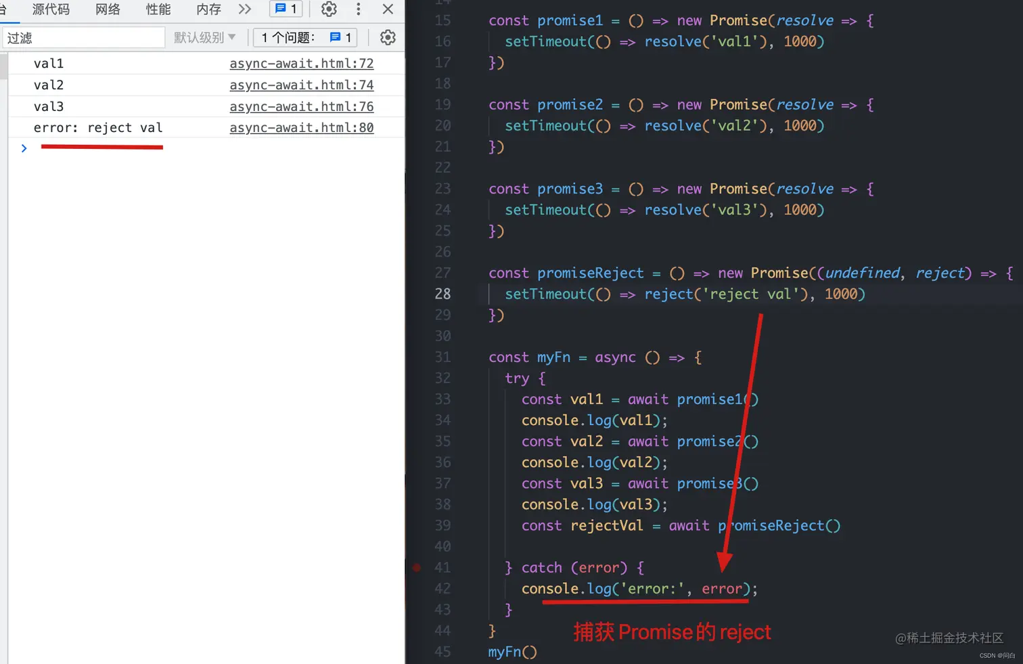Select the val3 console output line

[x=49, y=107]
